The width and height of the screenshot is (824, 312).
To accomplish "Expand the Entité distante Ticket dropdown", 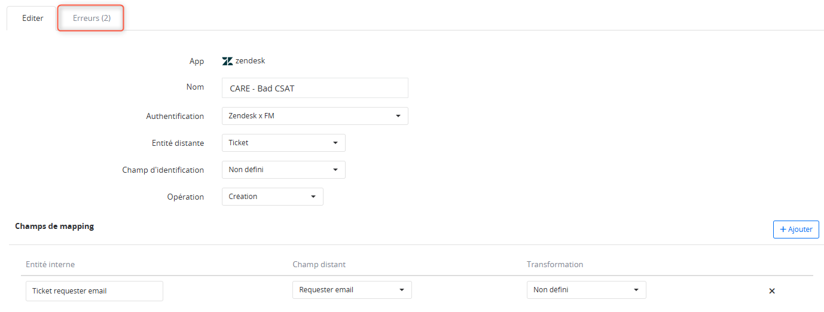I will click(283, 143).
